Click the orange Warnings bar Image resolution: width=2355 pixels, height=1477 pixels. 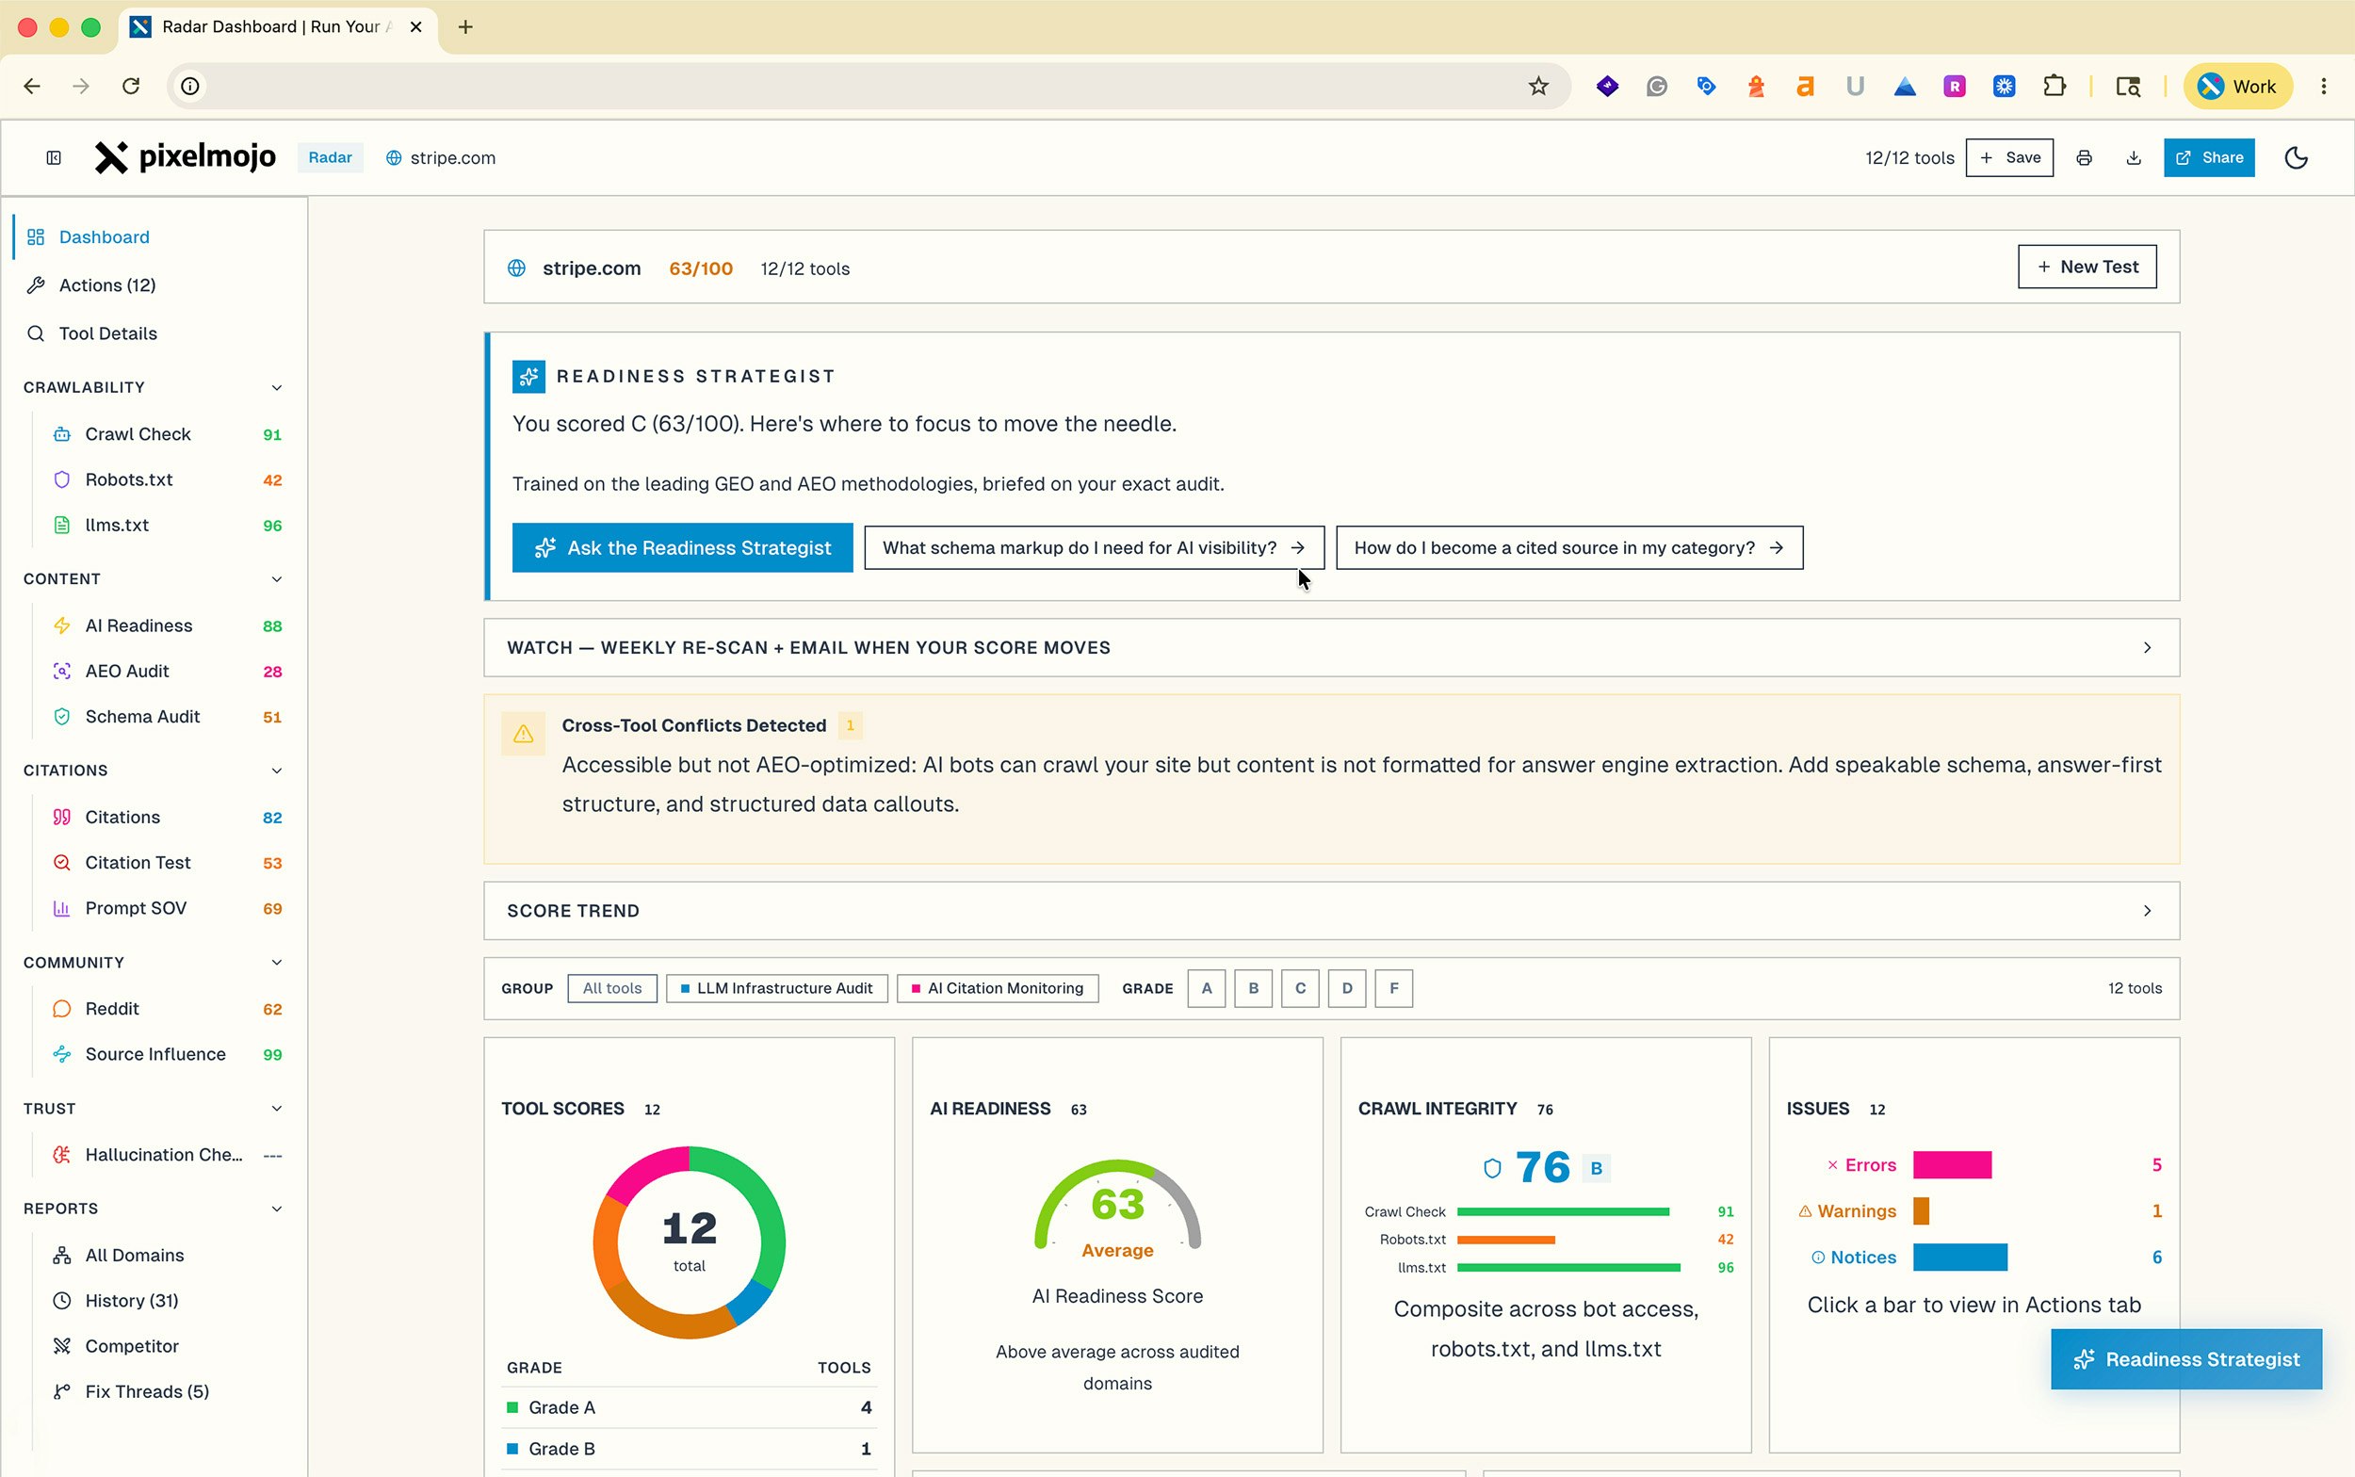1921,1211
